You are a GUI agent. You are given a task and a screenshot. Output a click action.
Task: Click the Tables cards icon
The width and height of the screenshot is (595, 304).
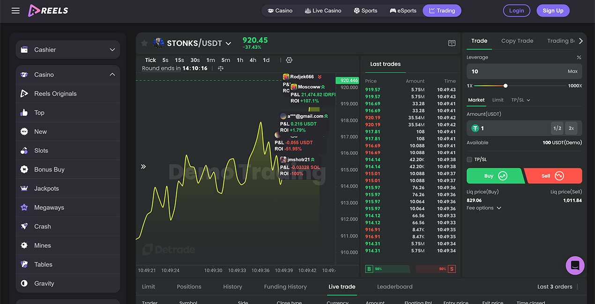pos(24,264)
